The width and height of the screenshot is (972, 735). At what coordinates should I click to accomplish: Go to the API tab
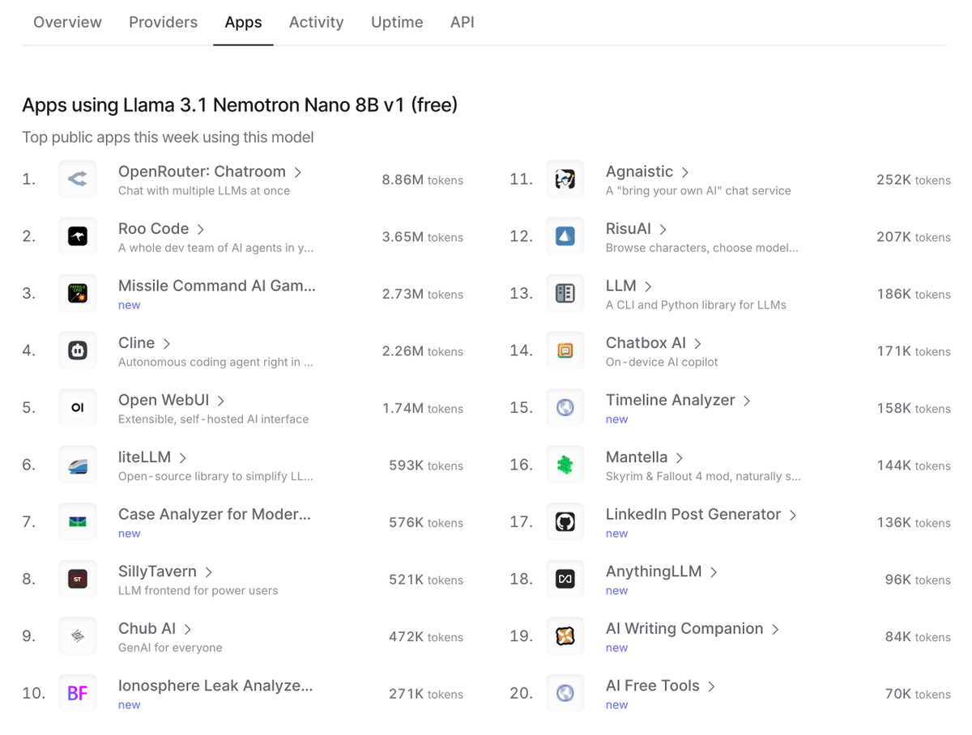463,23
